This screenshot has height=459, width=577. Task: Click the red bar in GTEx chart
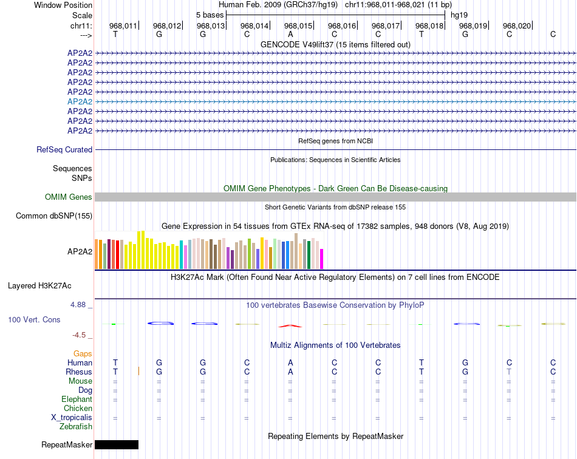tap(117, 255)
